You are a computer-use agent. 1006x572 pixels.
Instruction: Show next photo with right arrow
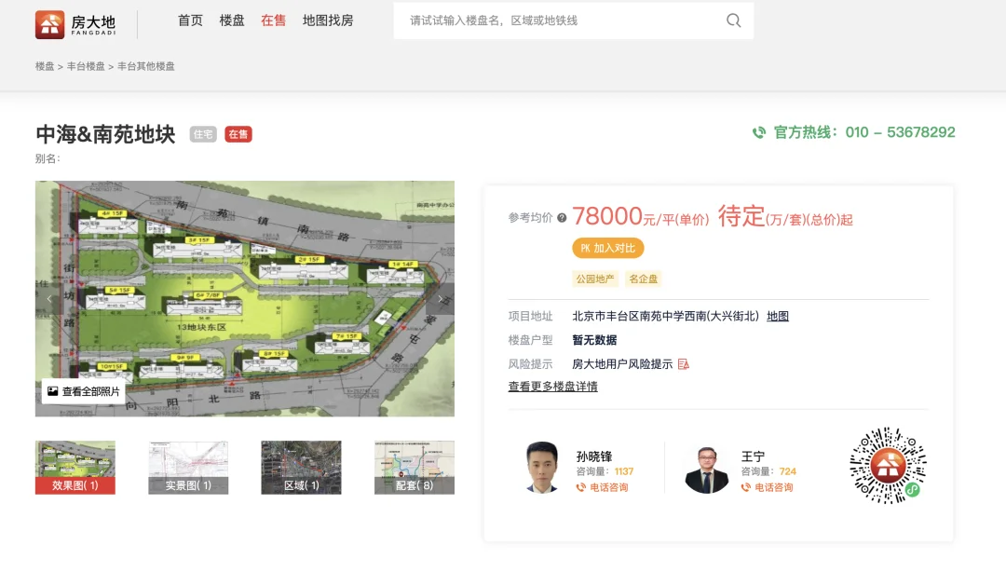440,298
